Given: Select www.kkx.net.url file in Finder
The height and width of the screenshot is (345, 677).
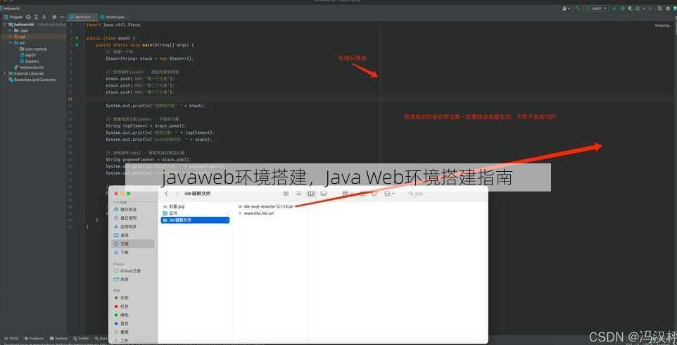Looking at the screenshot, I should 255,213.
